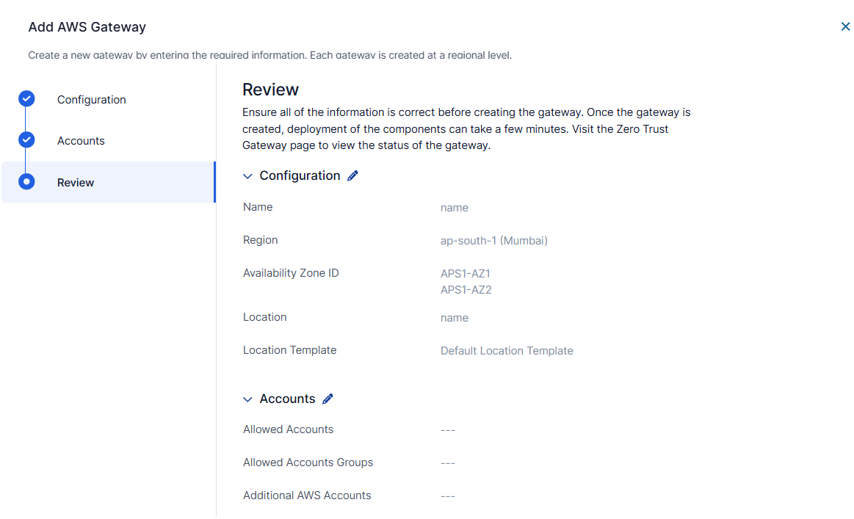Click the completed Accounts step checkmark circle
Image resolution: width=854 pixels, height=519 pixels.
point(26,140)
